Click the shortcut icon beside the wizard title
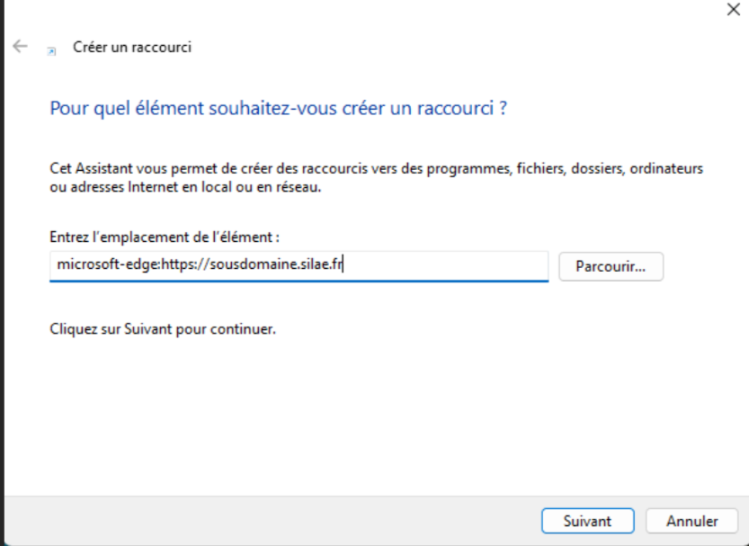The image size is (749, 546). tap(52, 50)
